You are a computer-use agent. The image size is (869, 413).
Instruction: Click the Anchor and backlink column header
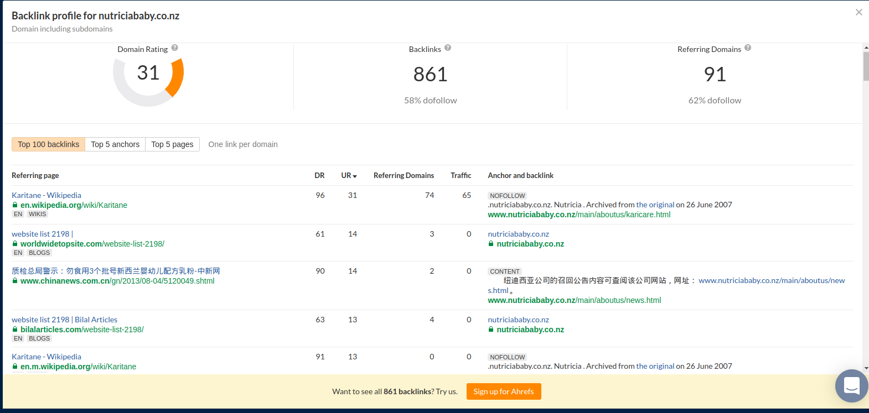click(x=520, y=175)
